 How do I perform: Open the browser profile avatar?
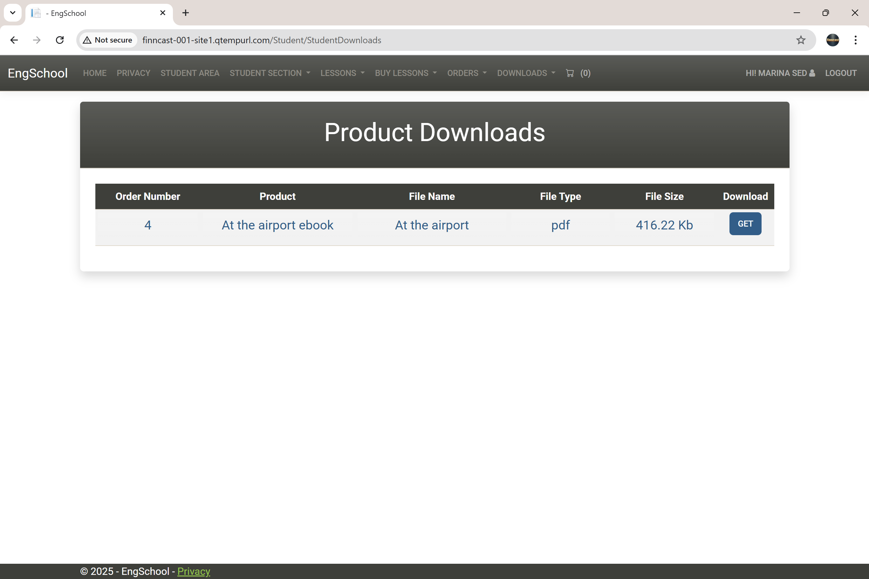[832, 40]
